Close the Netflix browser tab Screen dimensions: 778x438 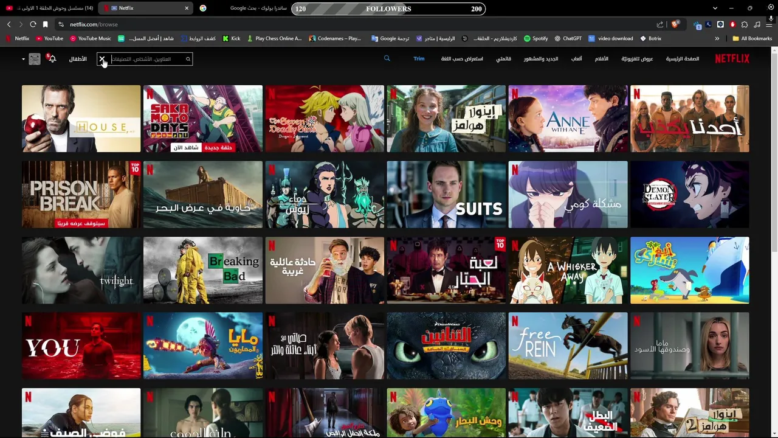[x=187, y=8]
